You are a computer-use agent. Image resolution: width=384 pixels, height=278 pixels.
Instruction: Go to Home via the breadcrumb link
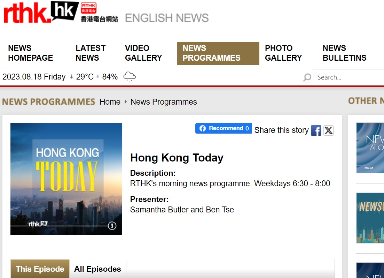coord(110,102)
